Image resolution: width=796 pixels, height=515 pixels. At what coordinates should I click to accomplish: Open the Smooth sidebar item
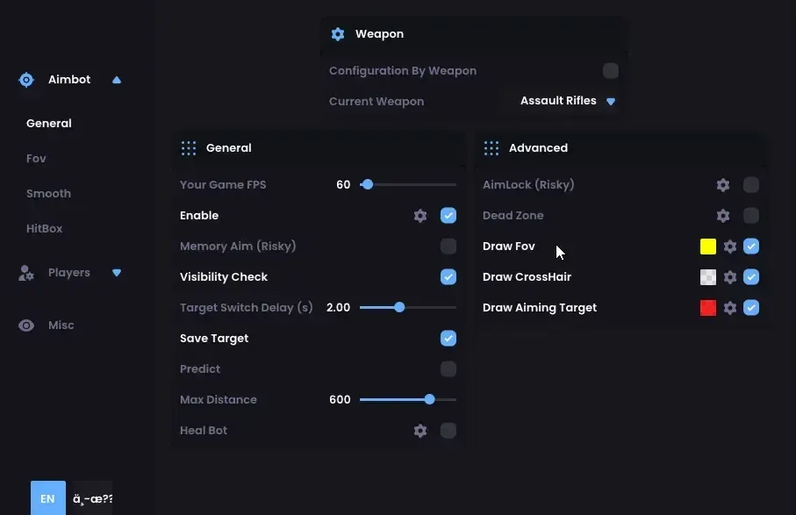point(49,193)
